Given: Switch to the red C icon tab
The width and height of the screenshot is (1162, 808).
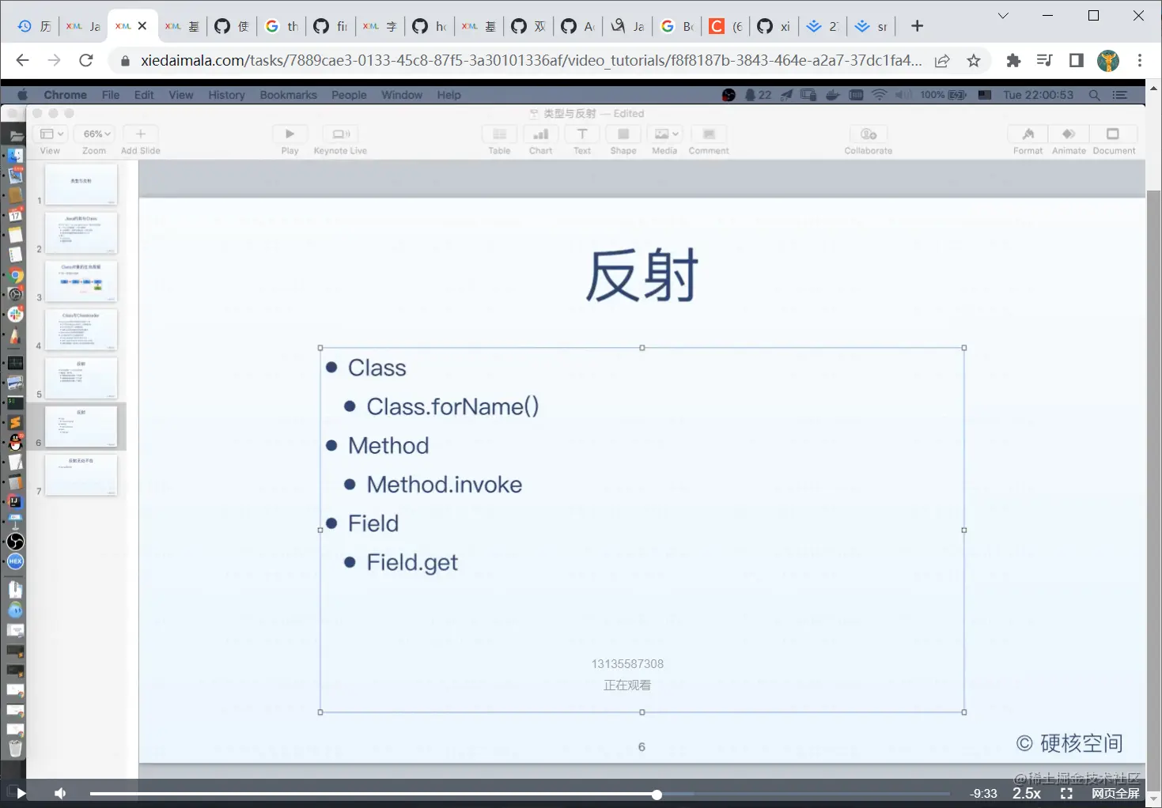Looking at the screenshot, I should (x=726, y=26).
